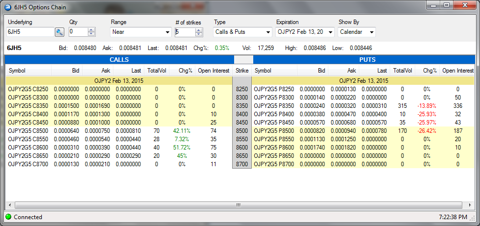The height and width of the screenshot is (226, 480).
Task: Click the underlying symbol search magnifier icon
Action: click(59, 32)
